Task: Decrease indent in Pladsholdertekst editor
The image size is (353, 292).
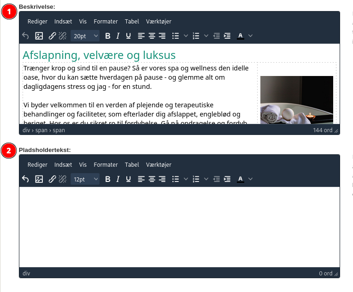Action: coord(217,179)
